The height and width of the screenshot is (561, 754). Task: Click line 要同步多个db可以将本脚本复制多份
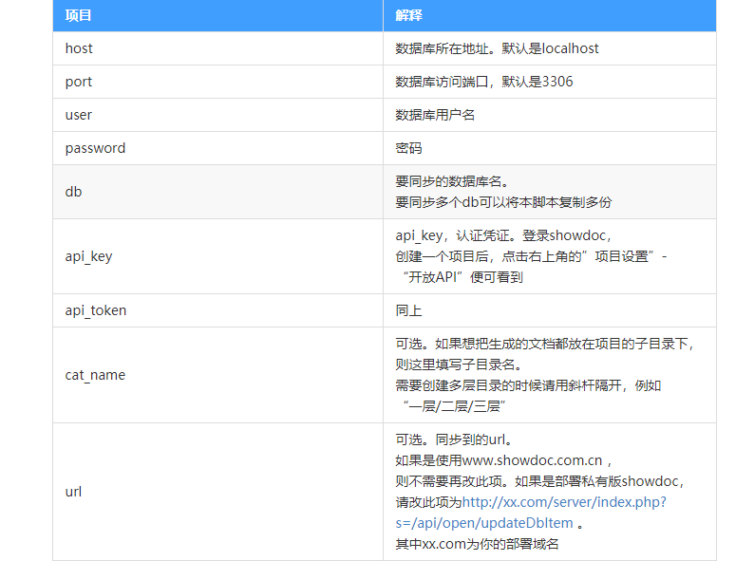click(503, 202)
